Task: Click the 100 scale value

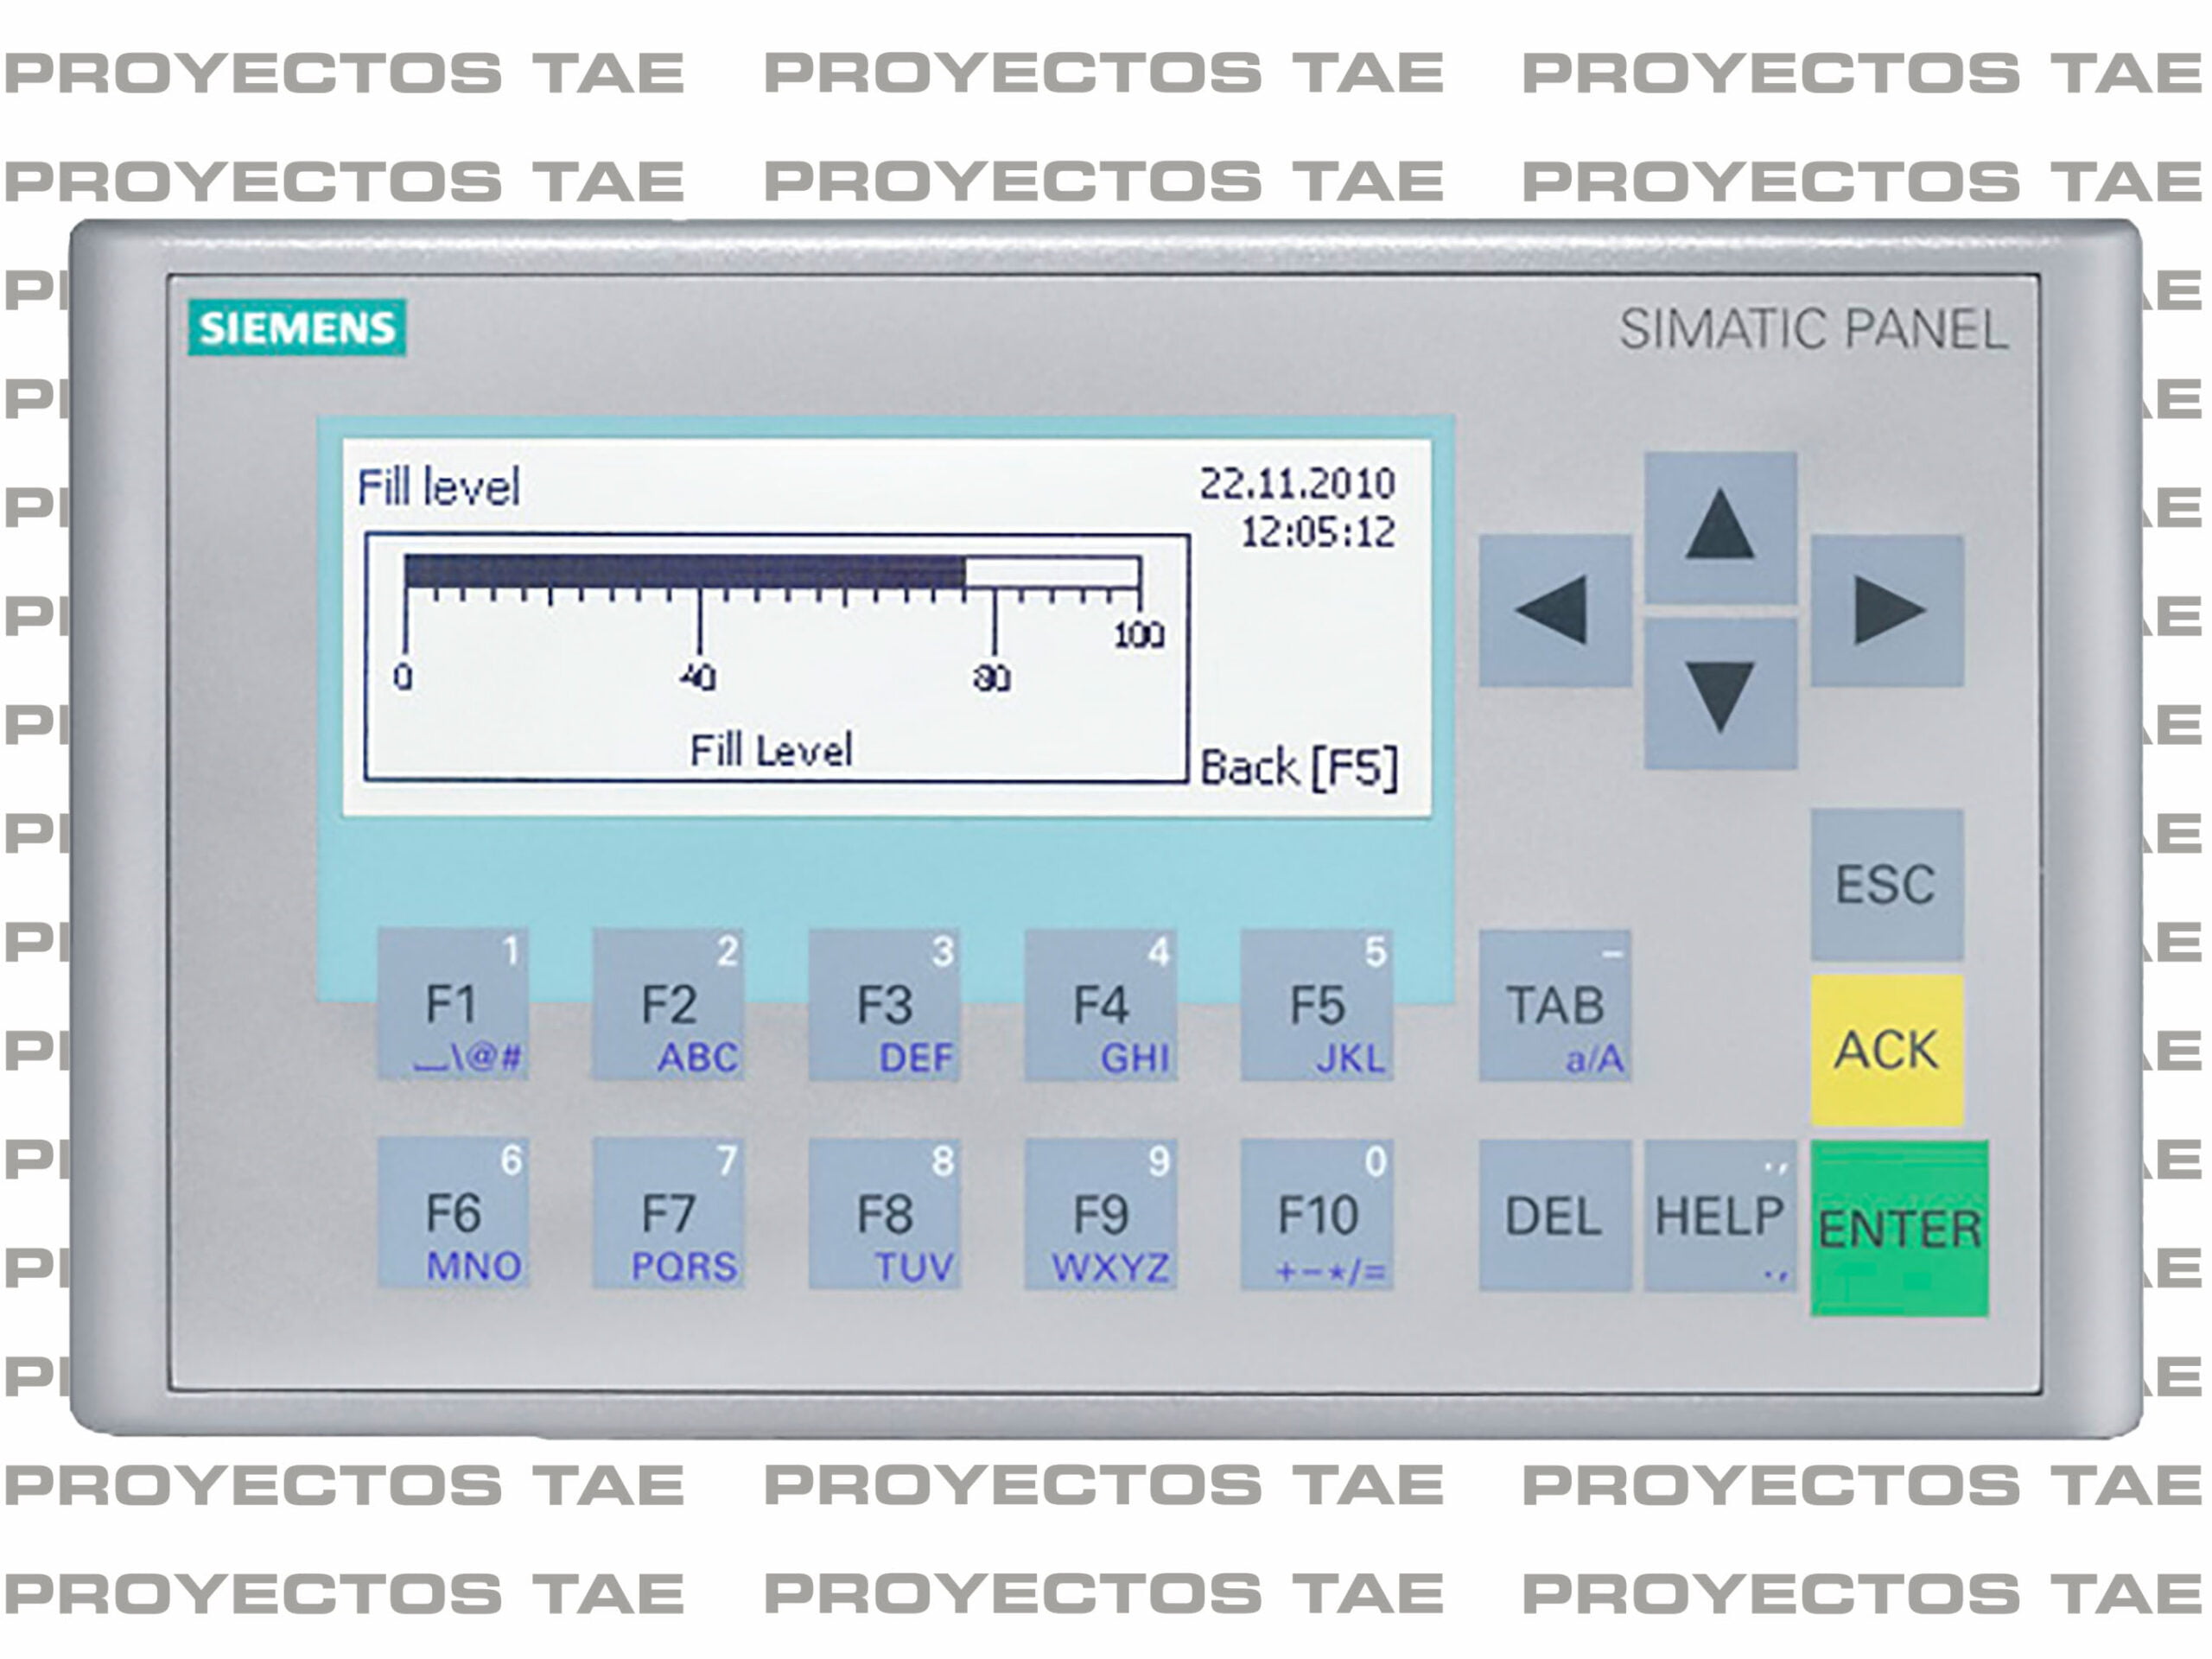Action: 1139,634
